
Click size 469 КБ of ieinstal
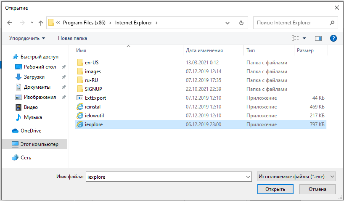[x=317, y=107]
